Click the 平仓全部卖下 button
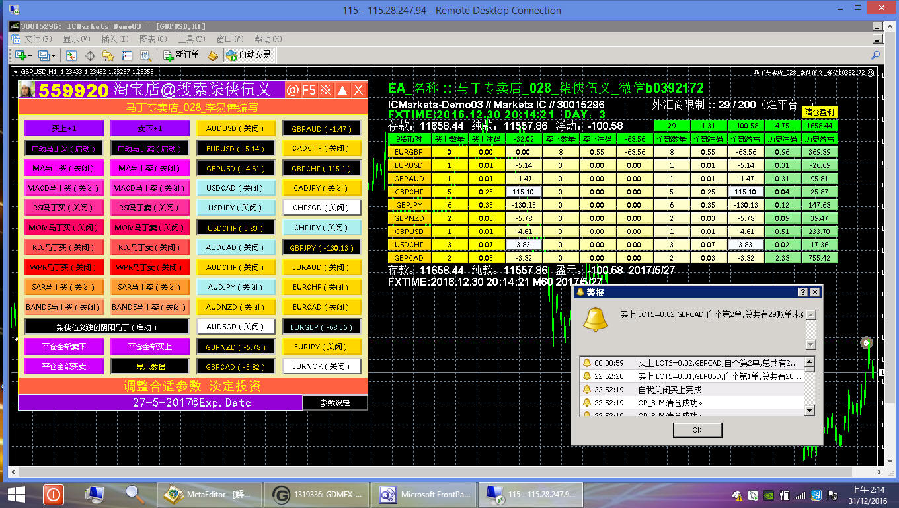Screen dimensions: 899x508 tap(64, 347)
